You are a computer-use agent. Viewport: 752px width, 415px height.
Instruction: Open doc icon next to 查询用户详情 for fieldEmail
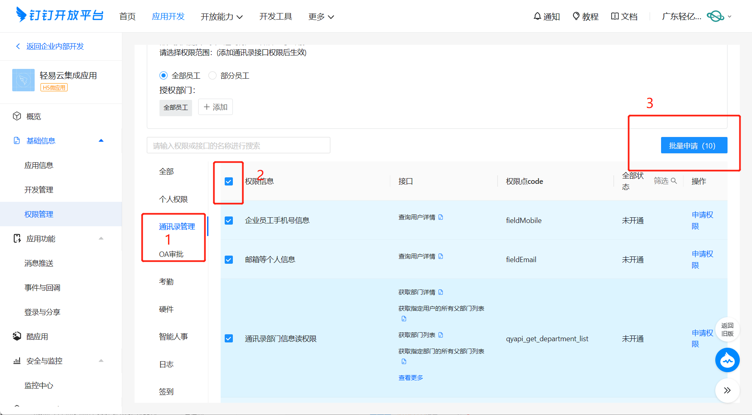[x=441, y=256]
